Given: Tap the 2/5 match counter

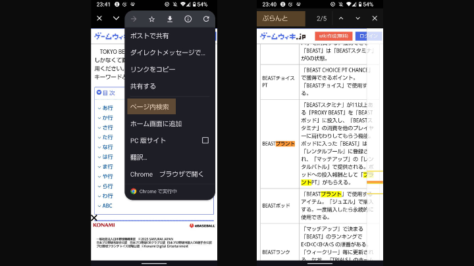Looking at the screenshot, I should coord(322,18).
